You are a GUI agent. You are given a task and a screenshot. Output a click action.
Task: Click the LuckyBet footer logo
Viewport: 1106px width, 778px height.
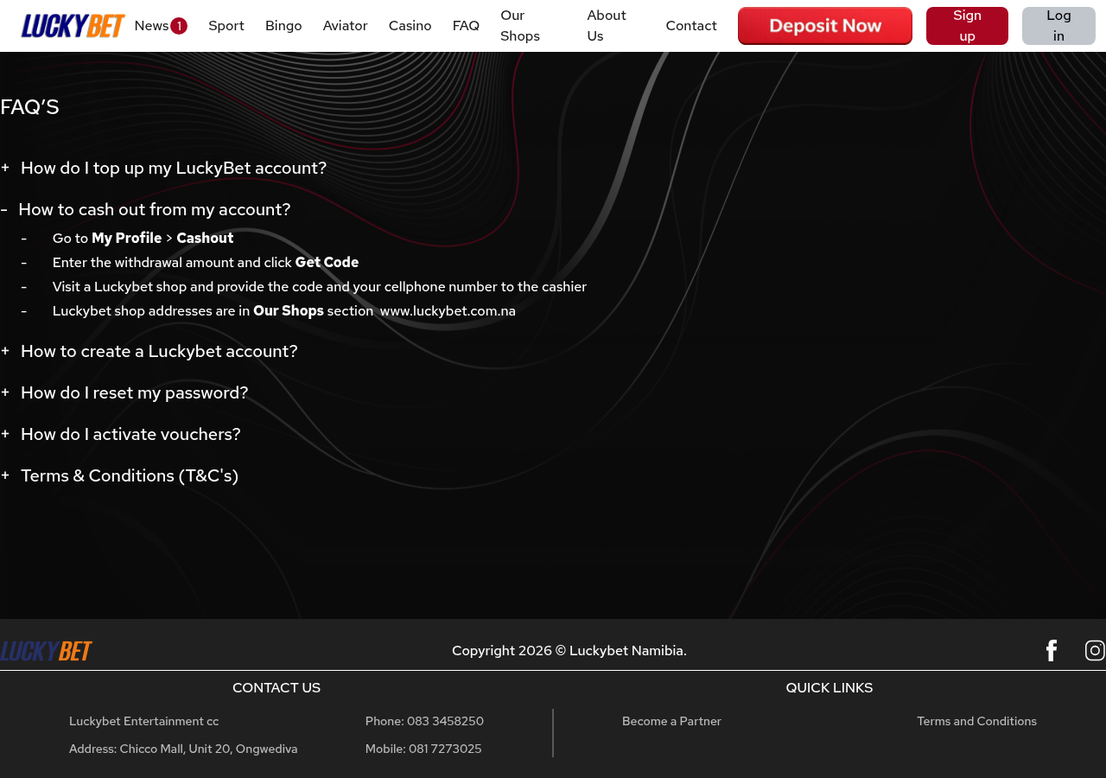(47, 651)
